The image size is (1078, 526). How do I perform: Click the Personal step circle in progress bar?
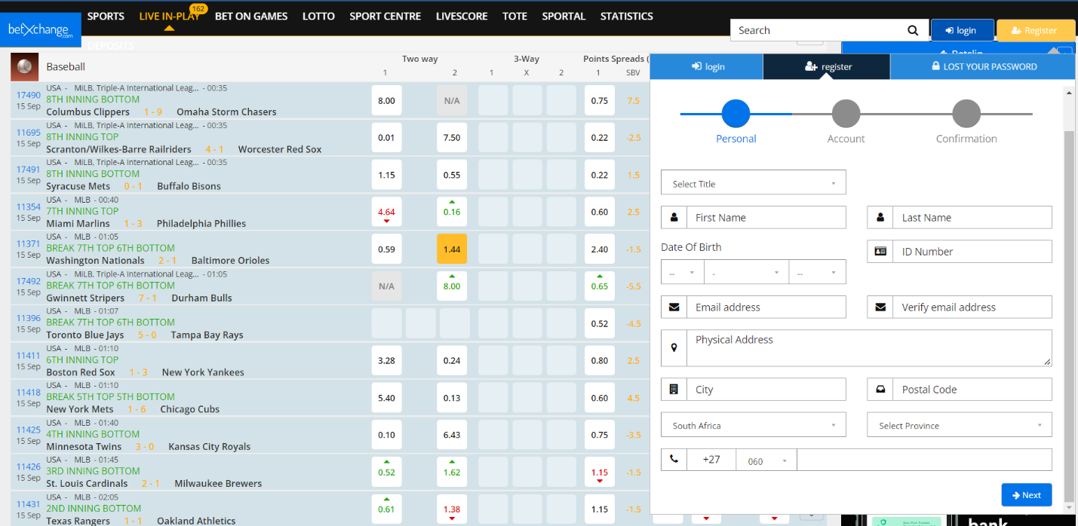click(736, 114)
